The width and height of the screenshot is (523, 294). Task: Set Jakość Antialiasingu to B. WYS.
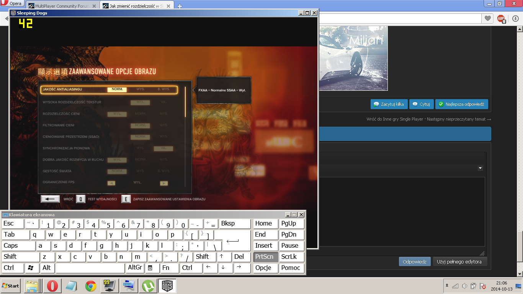tap(163, 90)
